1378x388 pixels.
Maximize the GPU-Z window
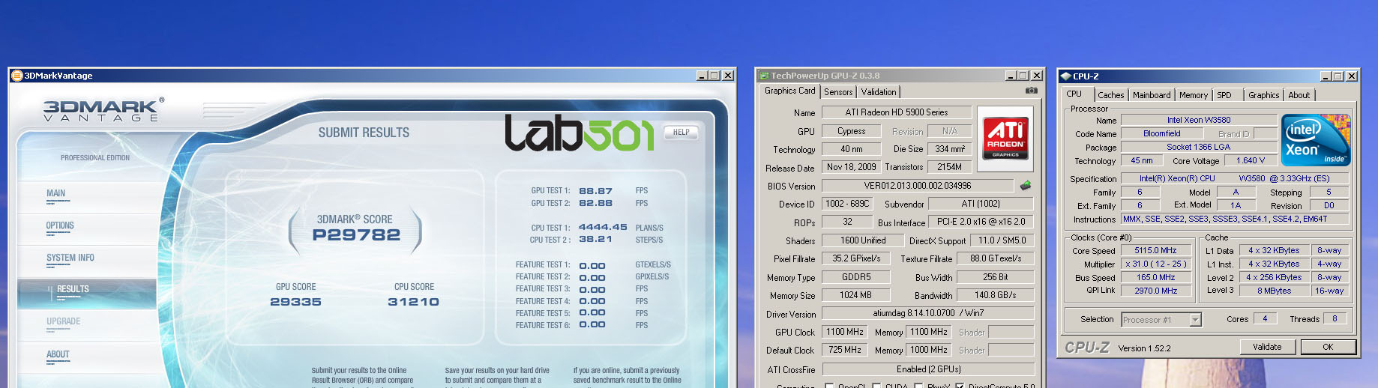(x=1023, y=76)
